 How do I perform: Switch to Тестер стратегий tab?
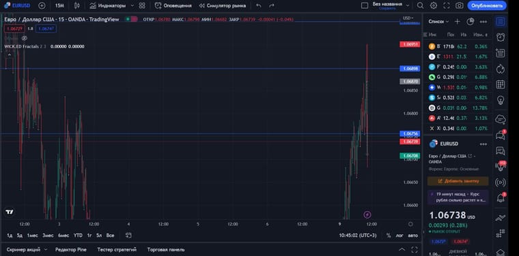(x=117, y=250)
